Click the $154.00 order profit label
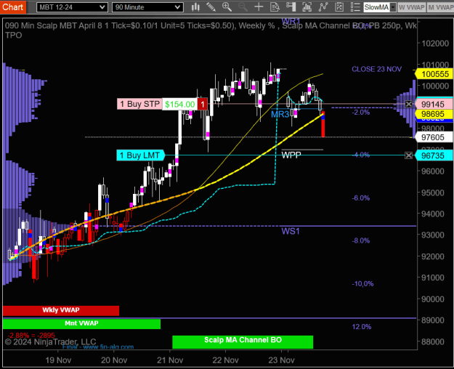454x369 pixels. click(180, 104)
